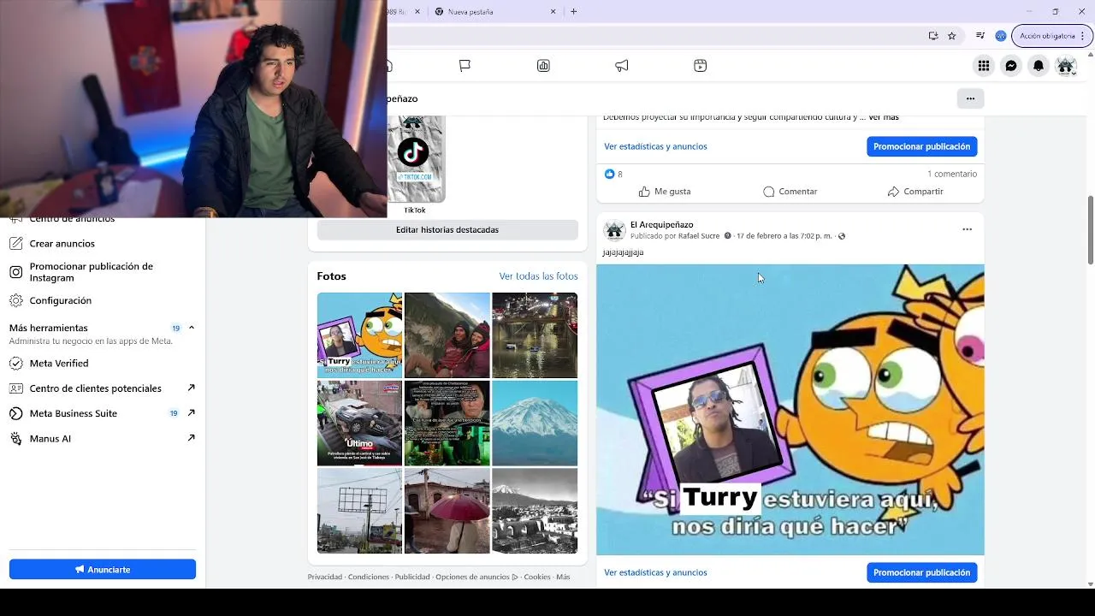Open Ver todas las fotos link
The height and width of the screenshot is (616, 1095).
coord(538,276)
